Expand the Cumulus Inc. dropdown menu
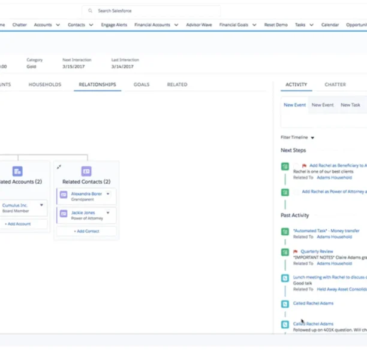The image size is (367, 352). pyautogui.click(x=41, y=205)
